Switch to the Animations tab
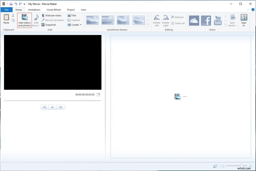This screenshot has height=171, width=256. coord(34,10)
